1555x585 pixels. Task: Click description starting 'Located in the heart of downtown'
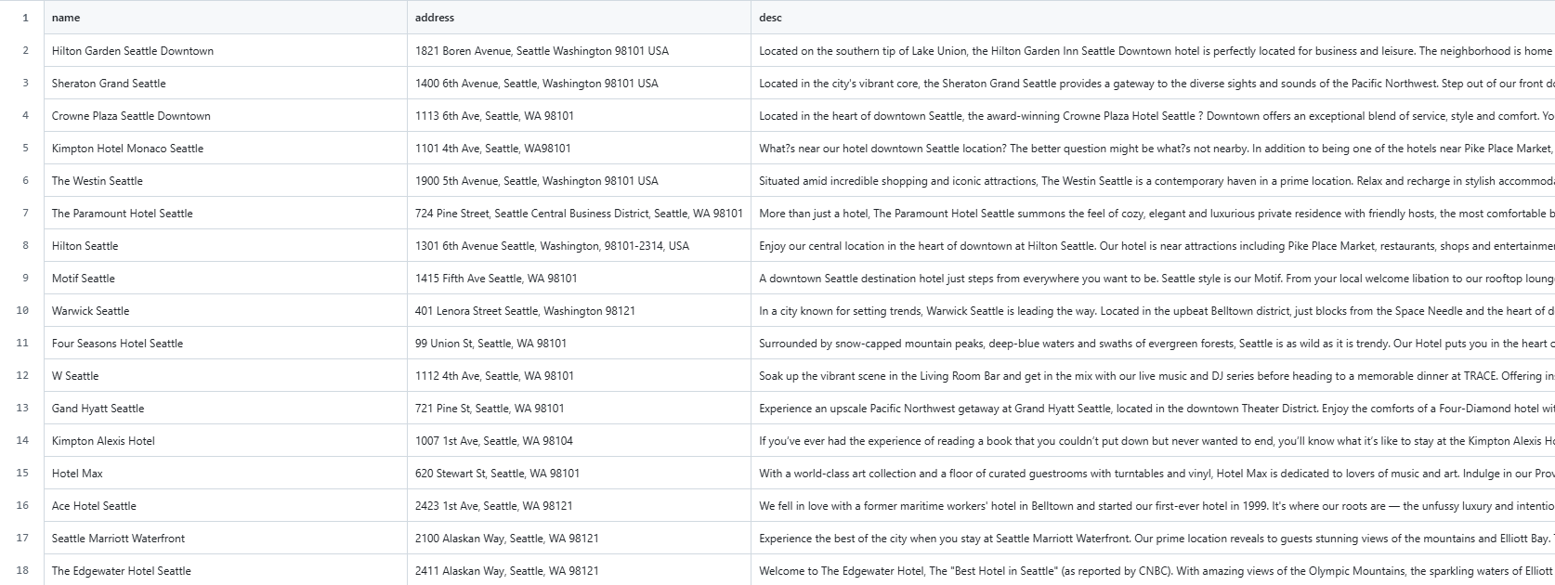pyautogui.click(x=1153, y=116)
